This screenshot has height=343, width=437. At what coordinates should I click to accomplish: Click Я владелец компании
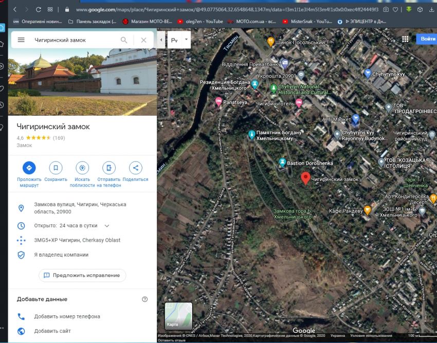61,255
